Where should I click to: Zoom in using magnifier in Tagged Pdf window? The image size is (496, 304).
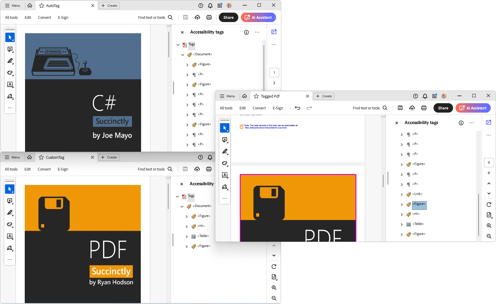point(489,226)
